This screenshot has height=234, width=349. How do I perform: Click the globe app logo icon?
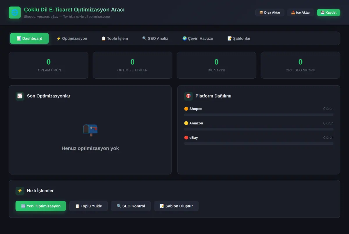click(15, 12)
